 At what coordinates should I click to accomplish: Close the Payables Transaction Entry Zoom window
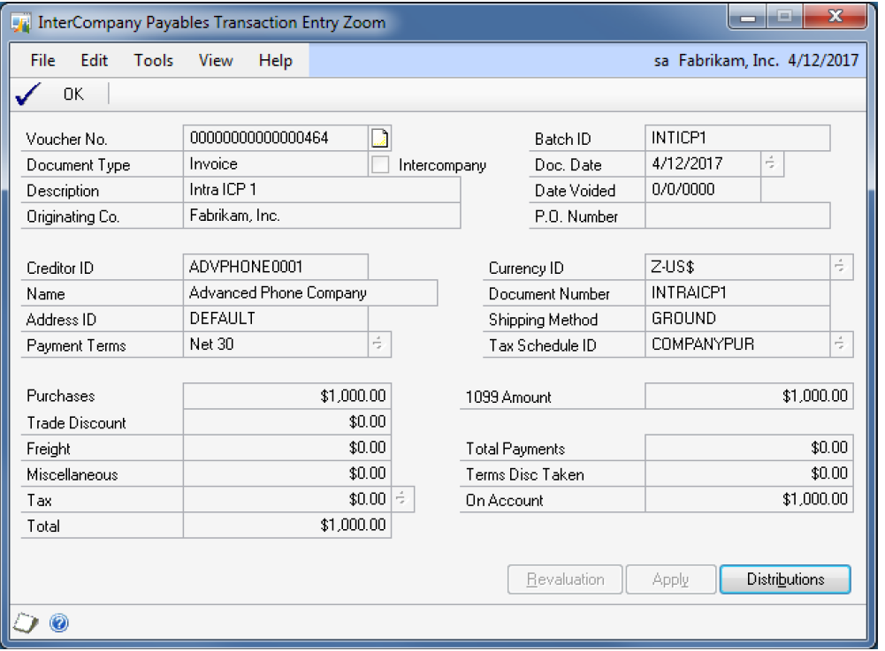(x=833, y=19)
